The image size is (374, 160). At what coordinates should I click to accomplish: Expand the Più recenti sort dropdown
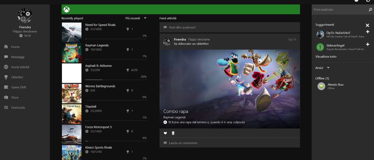[x=136, y=18]
